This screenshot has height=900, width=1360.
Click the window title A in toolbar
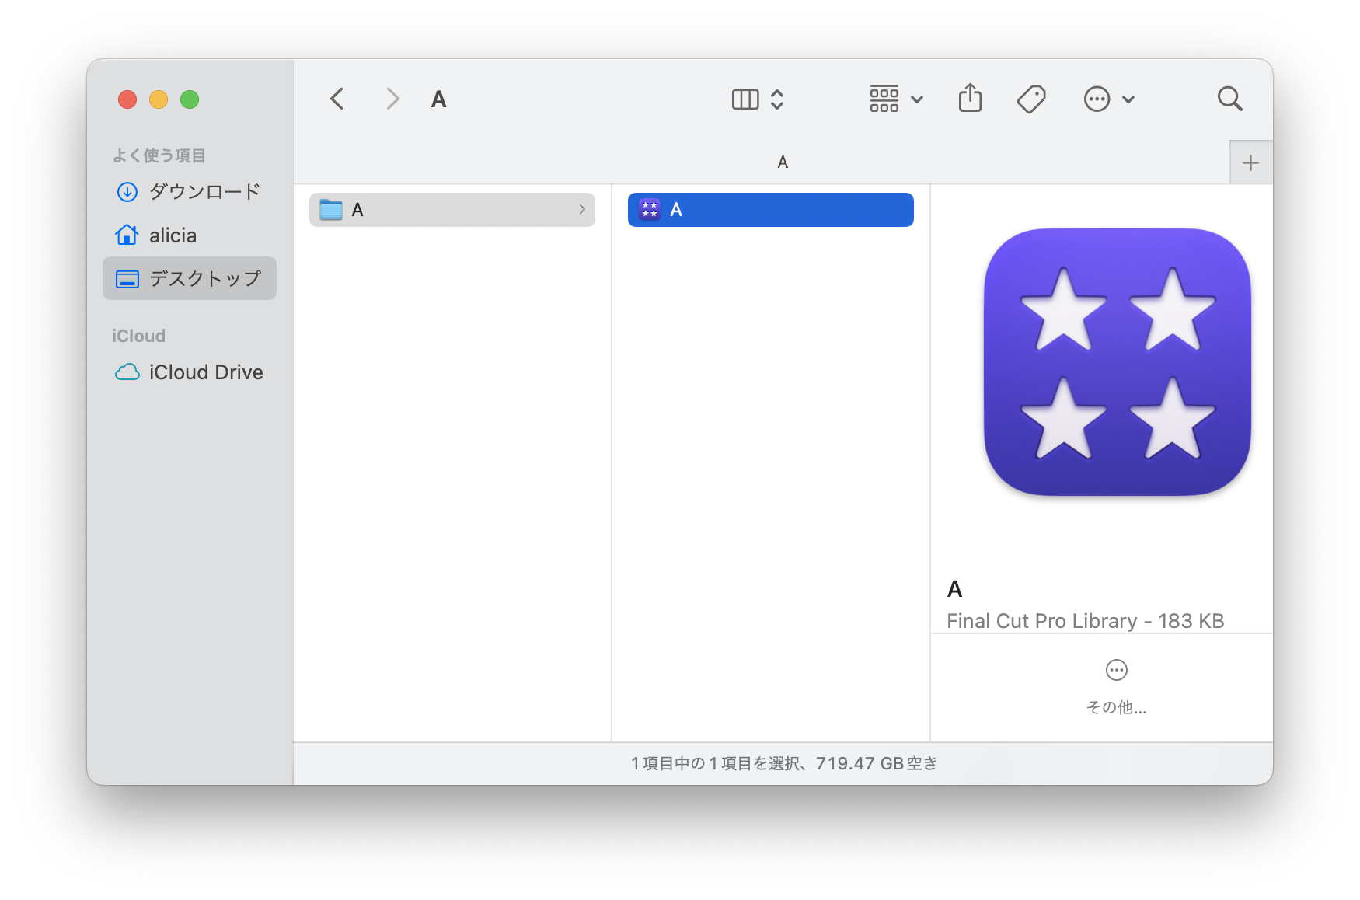(x=438, y=99)
